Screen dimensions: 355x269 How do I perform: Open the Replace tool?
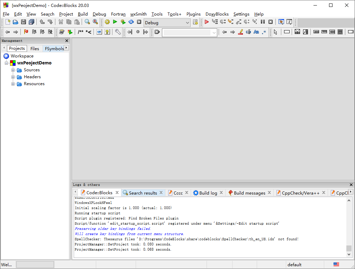95,22
